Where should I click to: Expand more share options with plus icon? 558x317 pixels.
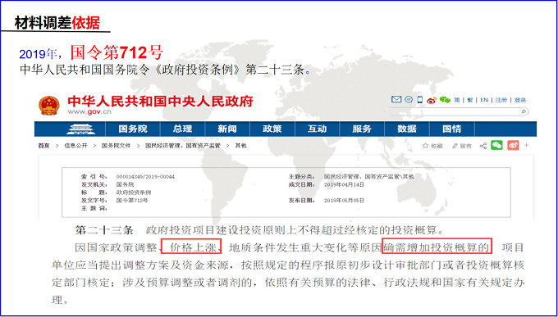[x=527, y=145]
